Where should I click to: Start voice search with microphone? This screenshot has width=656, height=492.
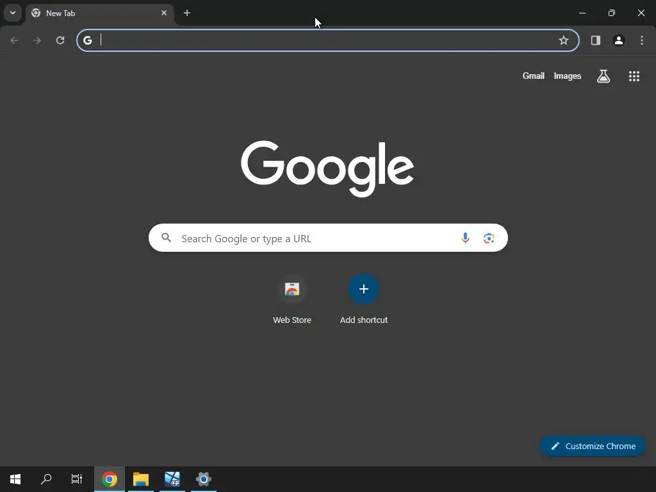pyautogui.click(x=465, y=238)
